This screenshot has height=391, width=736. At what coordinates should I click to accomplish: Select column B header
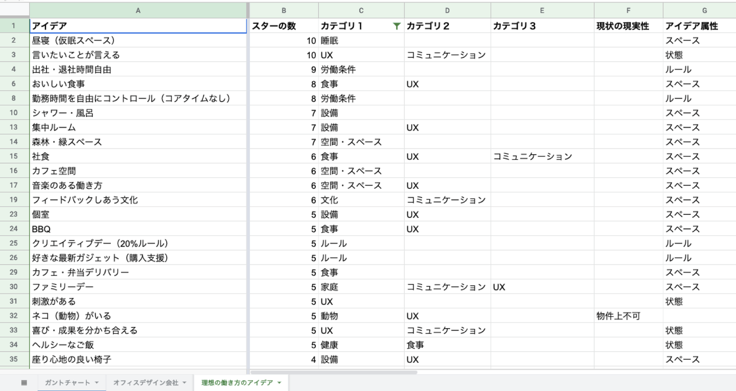[284, 10]
